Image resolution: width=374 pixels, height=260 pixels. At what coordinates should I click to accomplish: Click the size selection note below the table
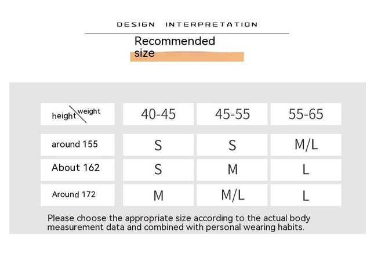(x=179, y=222)
